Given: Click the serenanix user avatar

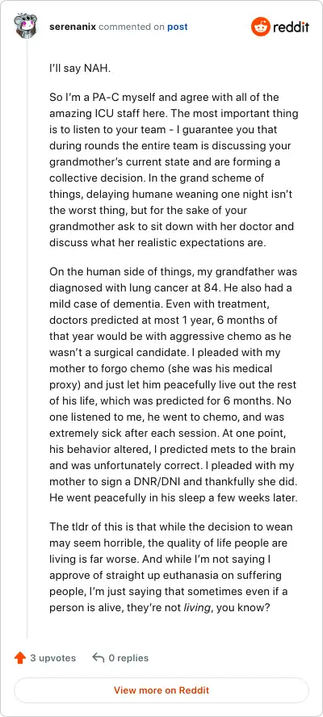Looking at the screenshot, I should 26,27.
